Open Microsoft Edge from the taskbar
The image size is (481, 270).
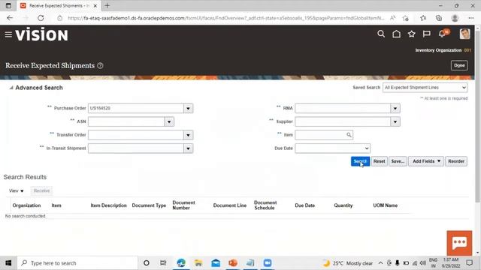click(x=181, y=263)
